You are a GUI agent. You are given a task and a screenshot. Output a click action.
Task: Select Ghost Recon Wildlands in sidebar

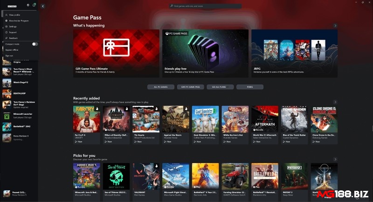coord(20,72)
